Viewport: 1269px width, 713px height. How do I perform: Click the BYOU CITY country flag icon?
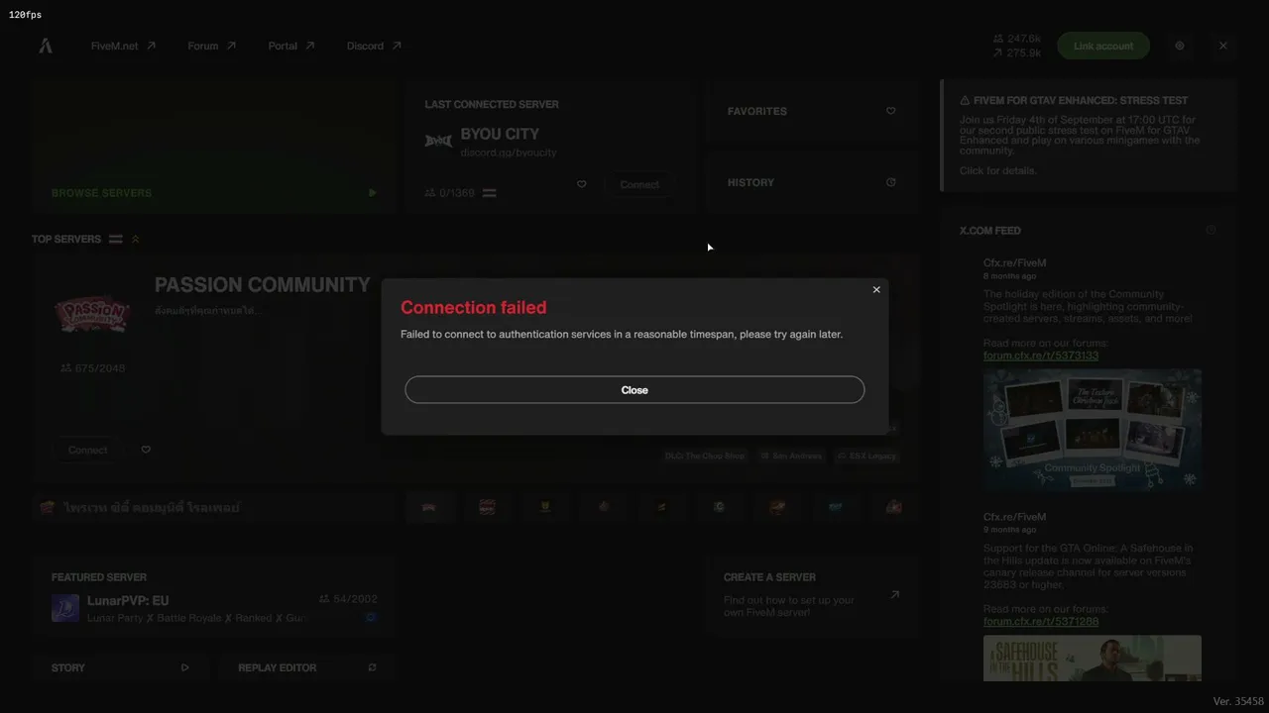(x=489, y=193)
